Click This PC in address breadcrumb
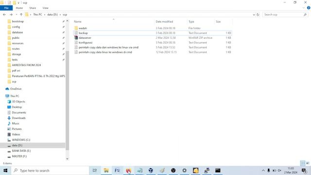This screenshot has width=311, height=175. tap(37, 15)
